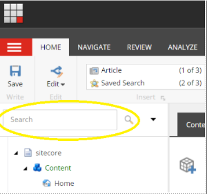Viewport: 207px width, 195px height.
Task: Click the Saved Search star icon
Action: pos(94,83)
